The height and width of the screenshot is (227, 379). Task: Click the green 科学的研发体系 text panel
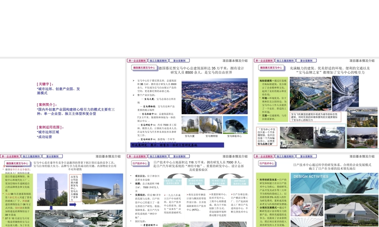[x=273, y=200]
